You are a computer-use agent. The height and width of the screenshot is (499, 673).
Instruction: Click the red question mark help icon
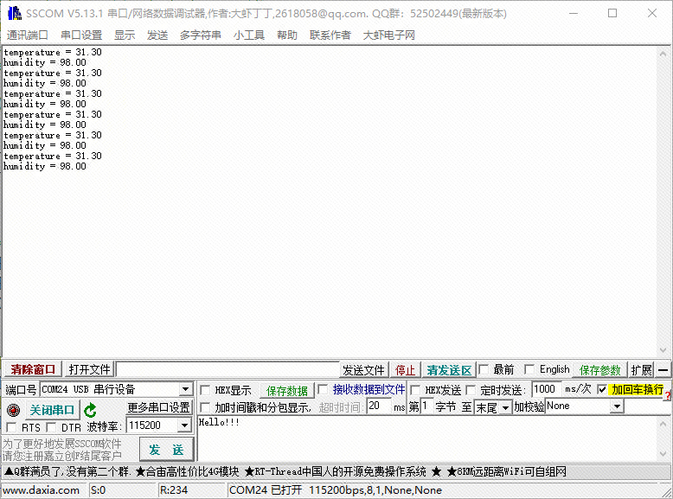669,395
